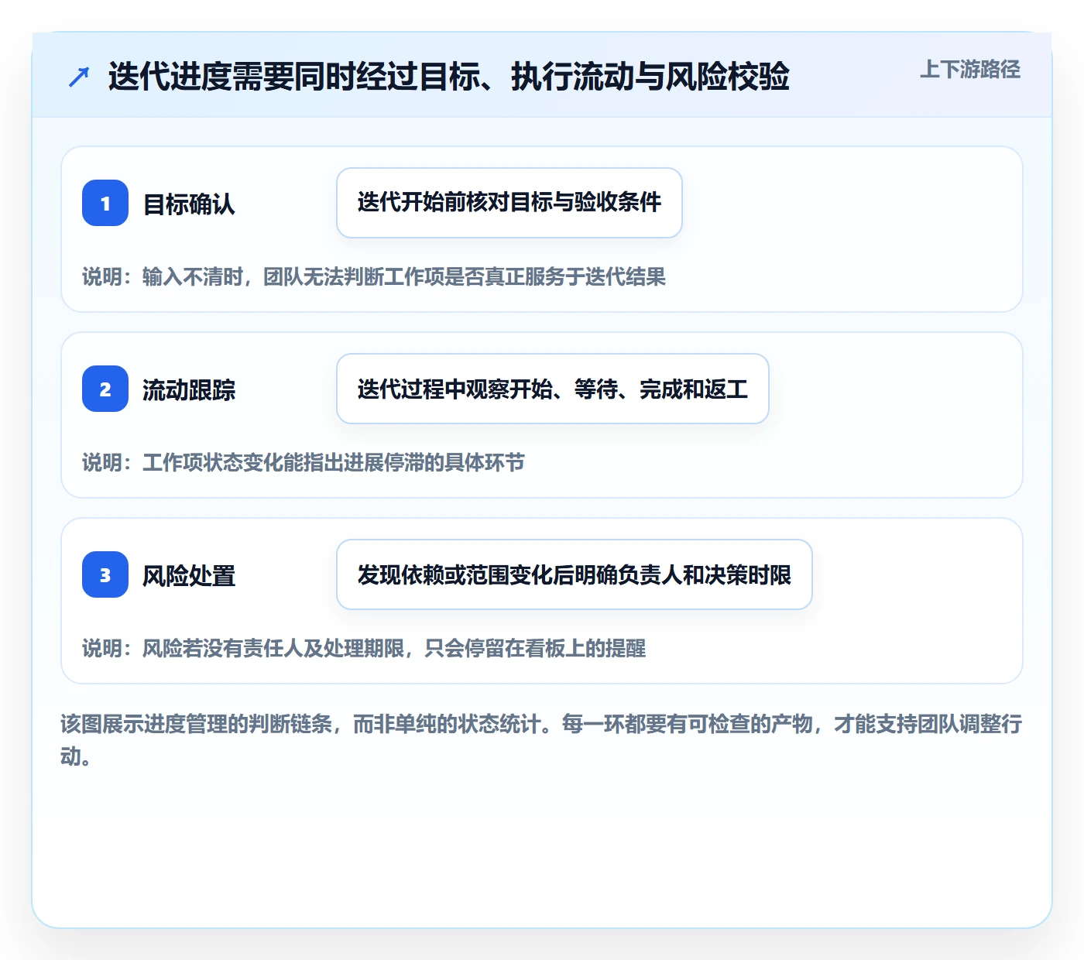Click the 发现依赖或范围变化后明确负责人和决策时限 box
1084x960 pixels.
pyautogui.click(x=575, y=574)
